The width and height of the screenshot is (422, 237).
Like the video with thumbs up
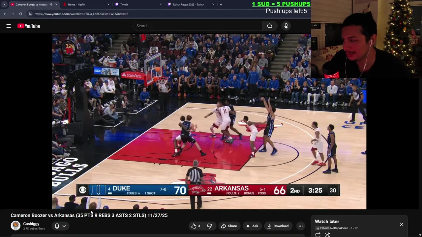pyautogui.click(x=196, y=226)
